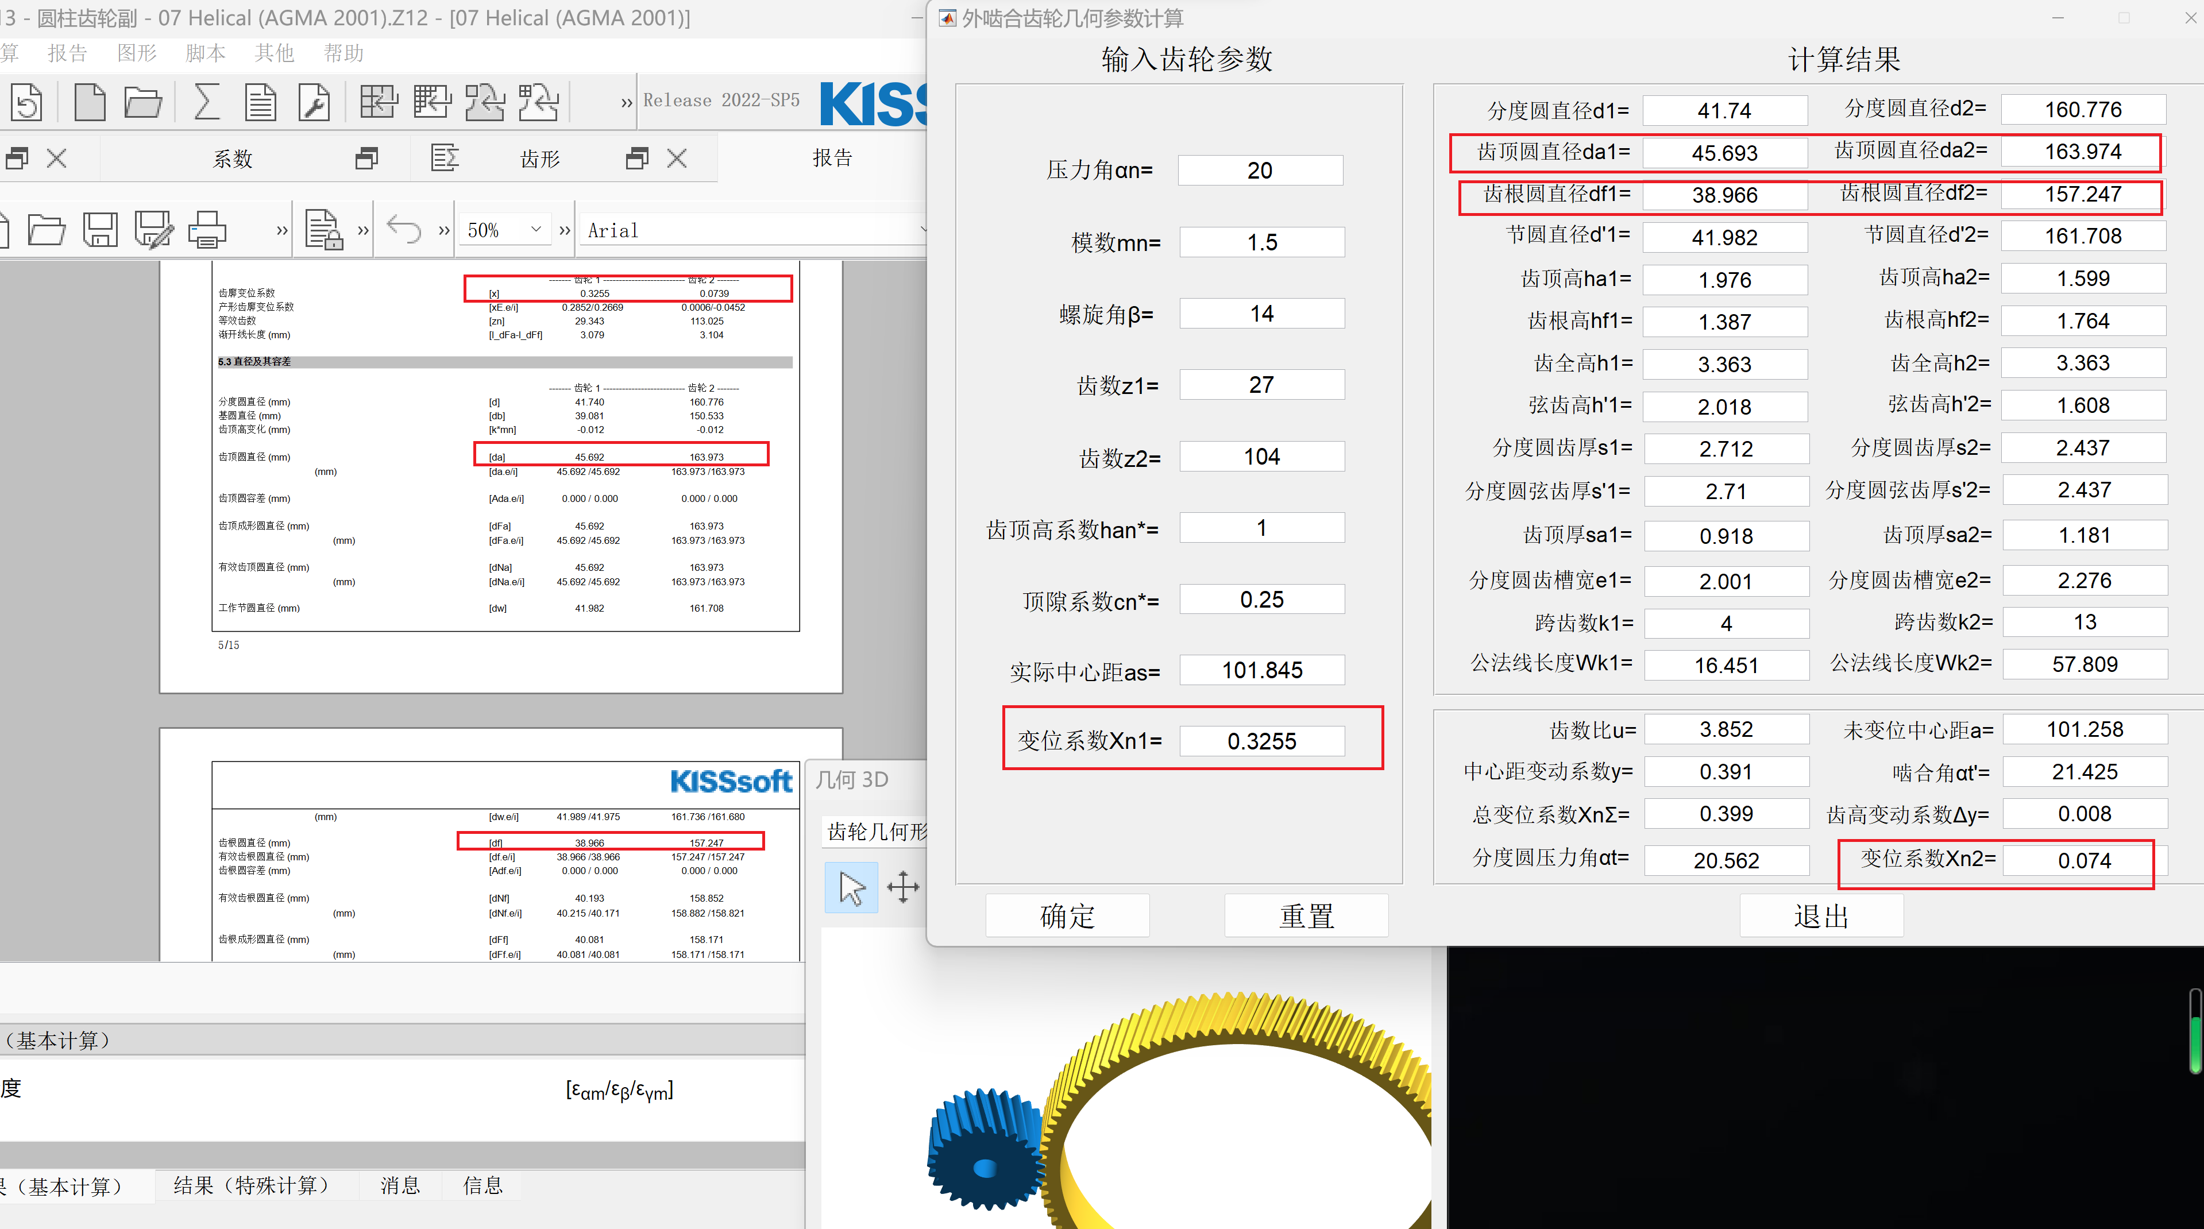Viewport: 2204px width, 1229px height.
Task: Click the 变位系数Xn1 input field
Action: pos(1262,741)
